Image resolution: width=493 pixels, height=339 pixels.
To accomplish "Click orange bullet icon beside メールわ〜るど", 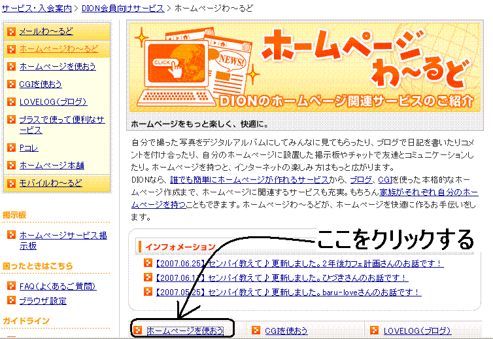I will (x=12, y=31).
